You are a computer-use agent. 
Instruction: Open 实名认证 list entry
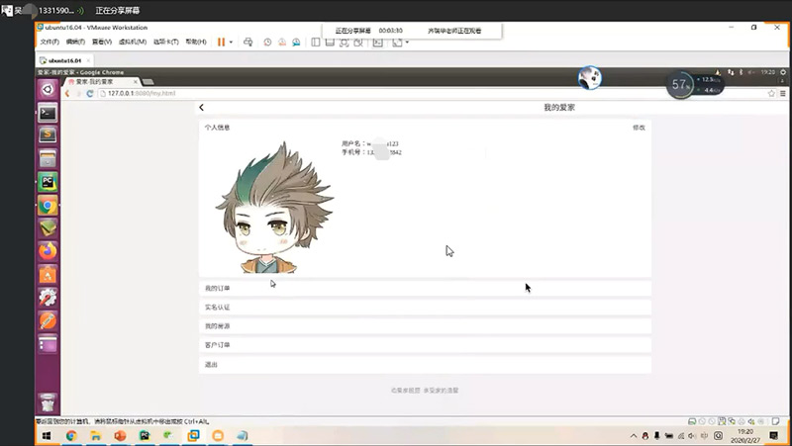coord(425,308)
